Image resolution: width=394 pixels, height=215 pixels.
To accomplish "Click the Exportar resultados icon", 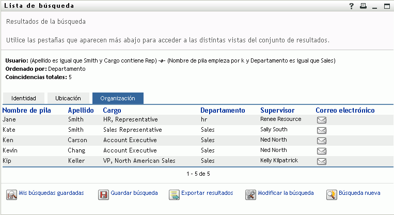I will [x=175, y=194].
